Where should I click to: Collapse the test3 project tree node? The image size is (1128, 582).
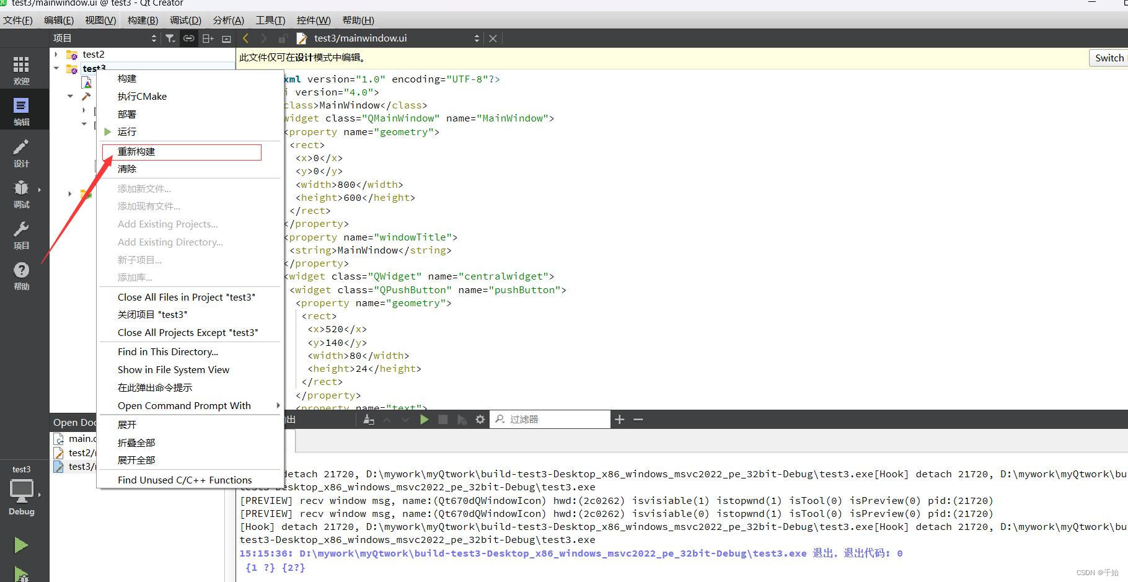click(x=56, y=68)
